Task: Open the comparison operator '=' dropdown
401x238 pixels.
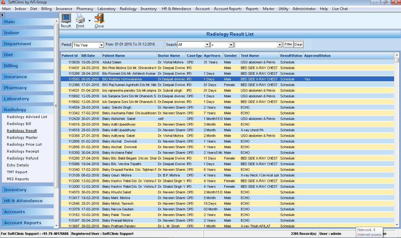Action: 231,45
